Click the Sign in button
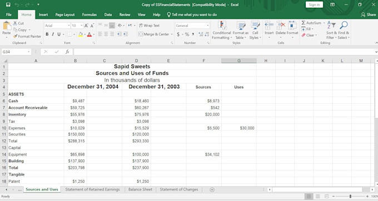 tap(314, 4)
